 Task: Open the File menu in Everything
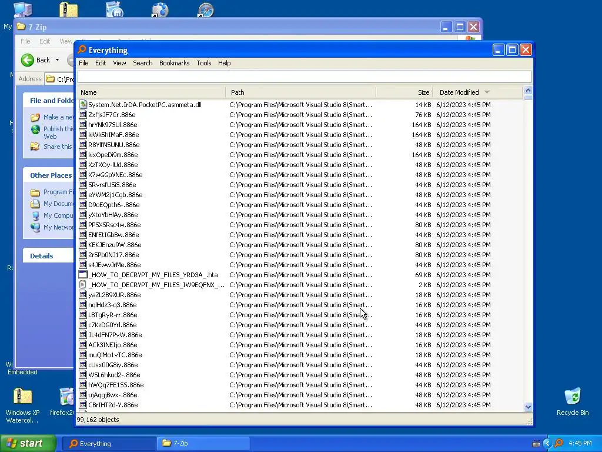click(x=83, y=63)
